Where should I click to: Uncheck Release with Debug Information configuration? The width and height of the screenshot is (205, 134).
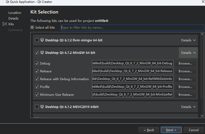37,79
